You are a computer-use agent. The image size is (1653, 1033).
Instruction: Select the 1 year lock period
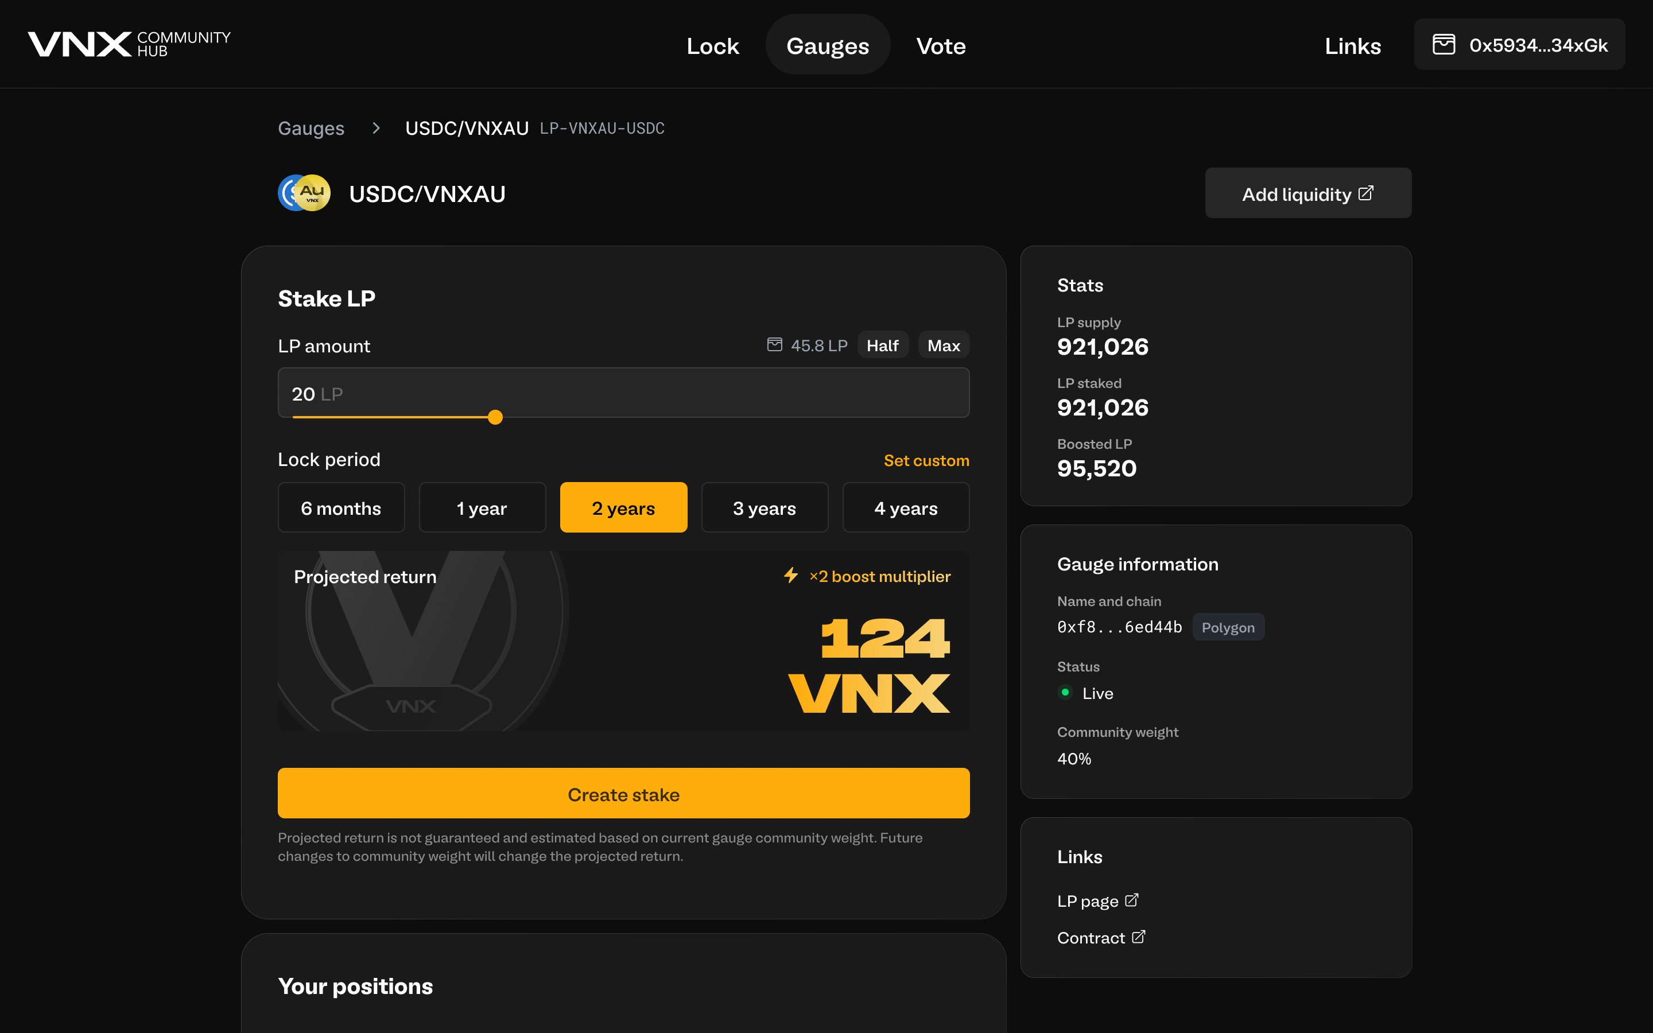pyautogui.click(x=482, y=508)
